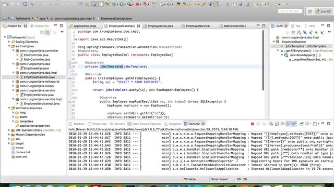Open the Servers tab
The width and height of the screenshot is (334, 187).
tap(117, 124)
